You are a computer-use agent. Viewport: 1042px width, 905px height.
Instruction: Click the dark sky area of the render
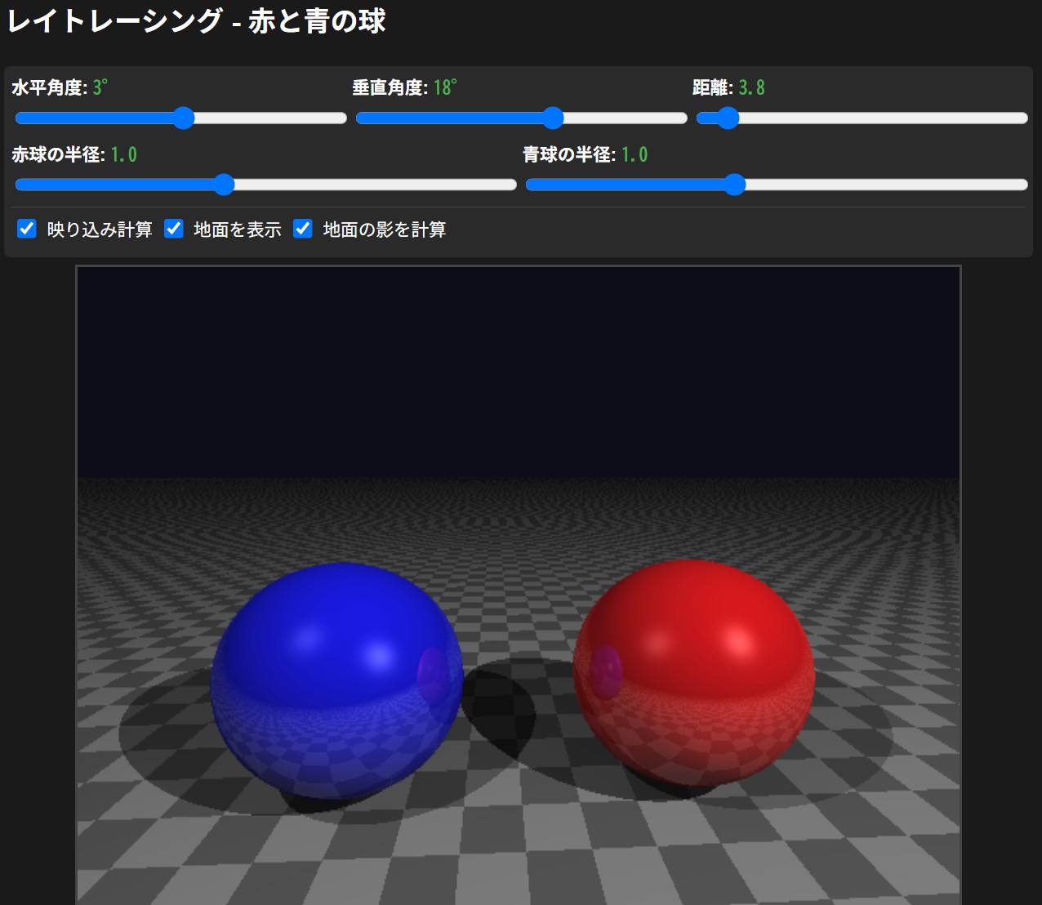(x=519, y=368)
